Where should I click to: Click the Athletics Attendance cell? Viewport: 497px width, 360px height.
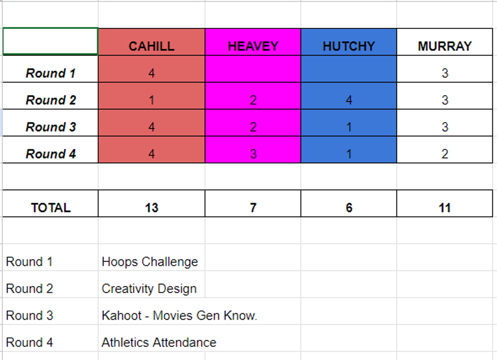pyautogui.click(x=152, y=338)
